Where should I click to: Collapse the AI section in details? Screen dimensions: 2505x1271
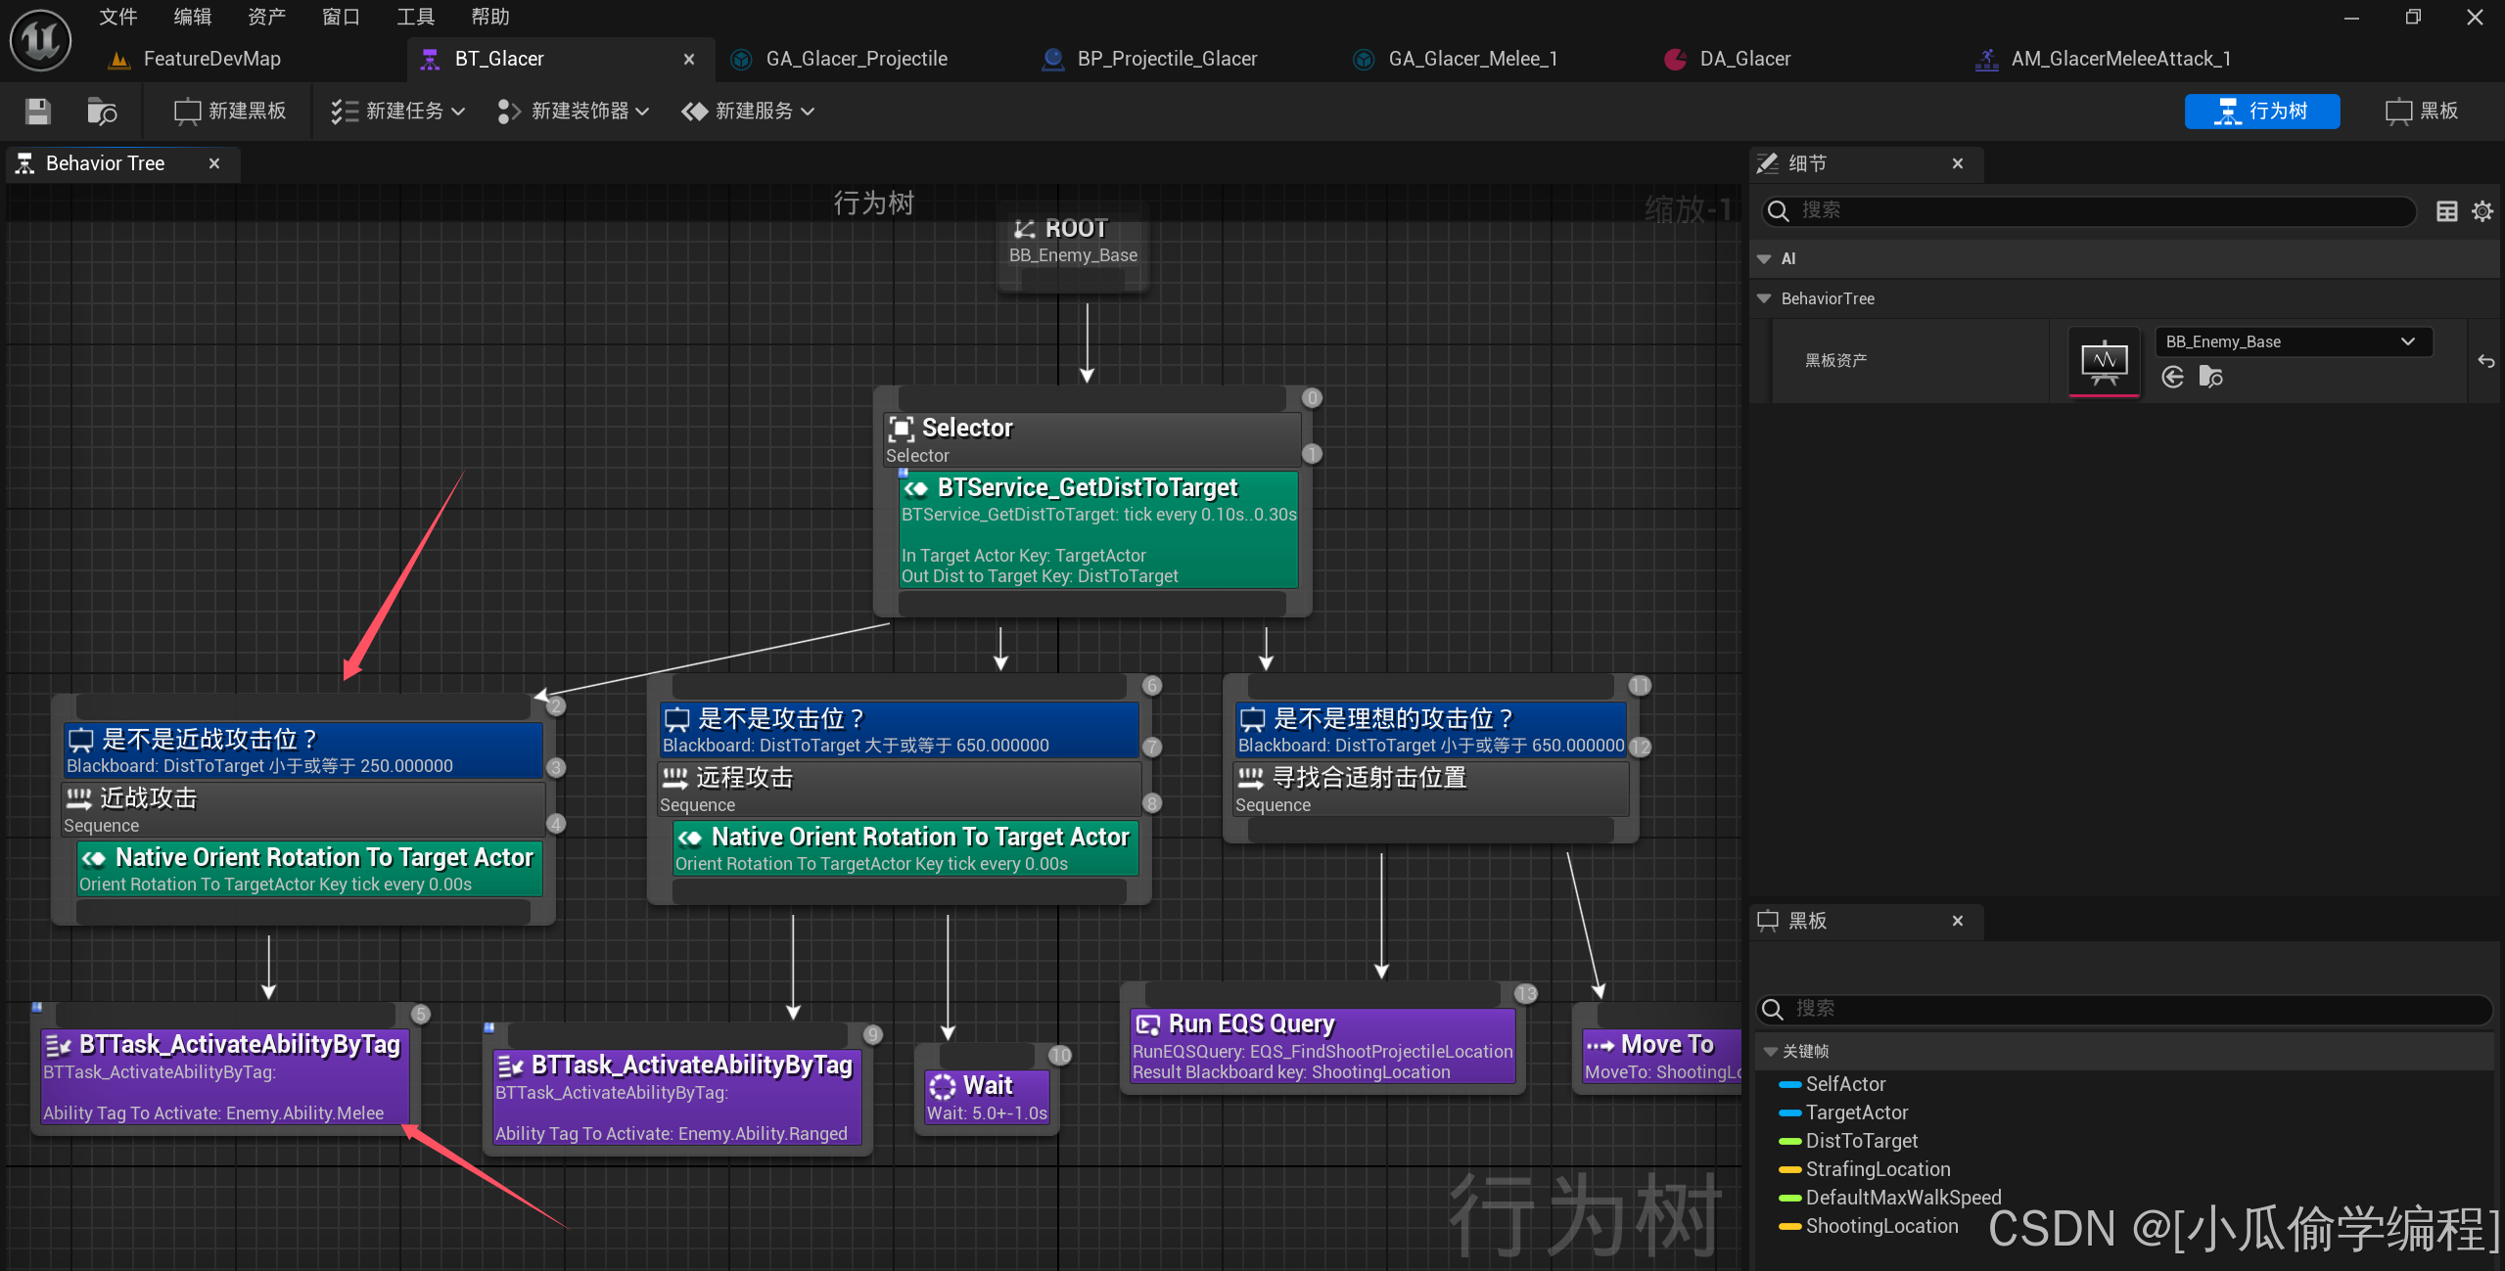1764,259
